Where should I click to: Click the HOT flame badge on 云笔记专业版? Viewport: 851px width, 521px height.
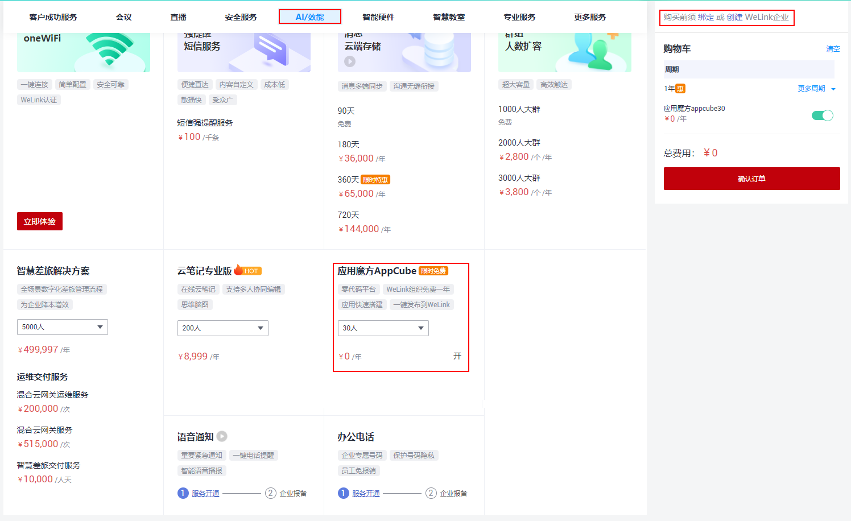[247, 270]
